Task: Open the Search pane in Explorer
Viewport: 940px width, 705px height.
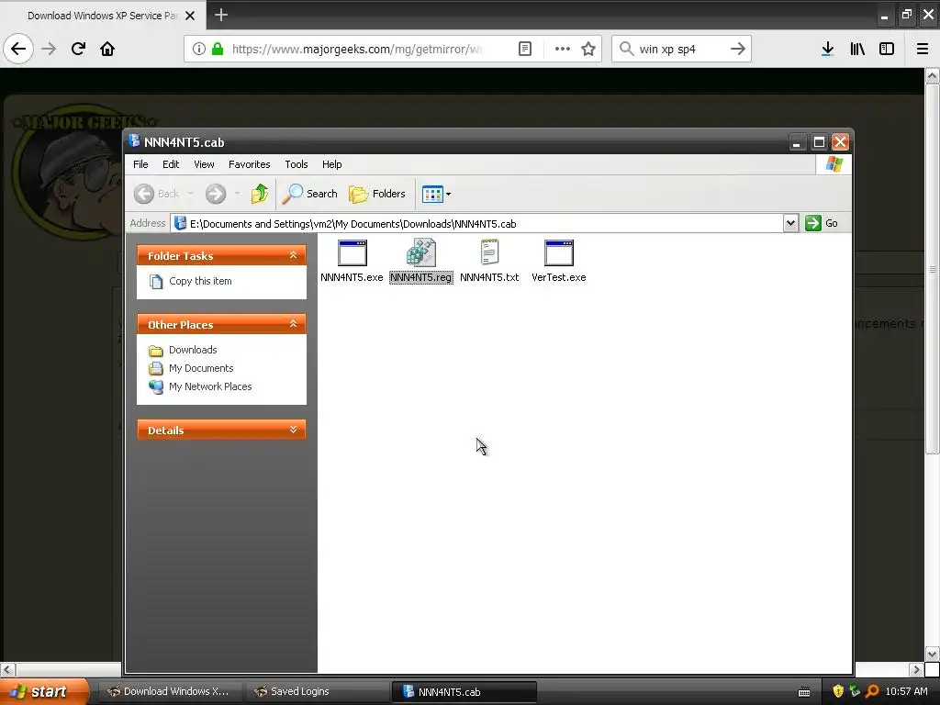Action: click(x=310, y=194)
